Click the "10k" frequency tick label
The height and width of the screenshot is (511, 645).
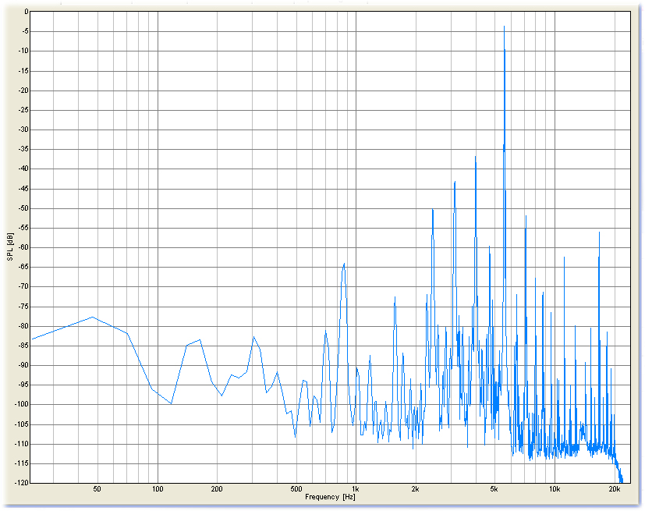555,489
